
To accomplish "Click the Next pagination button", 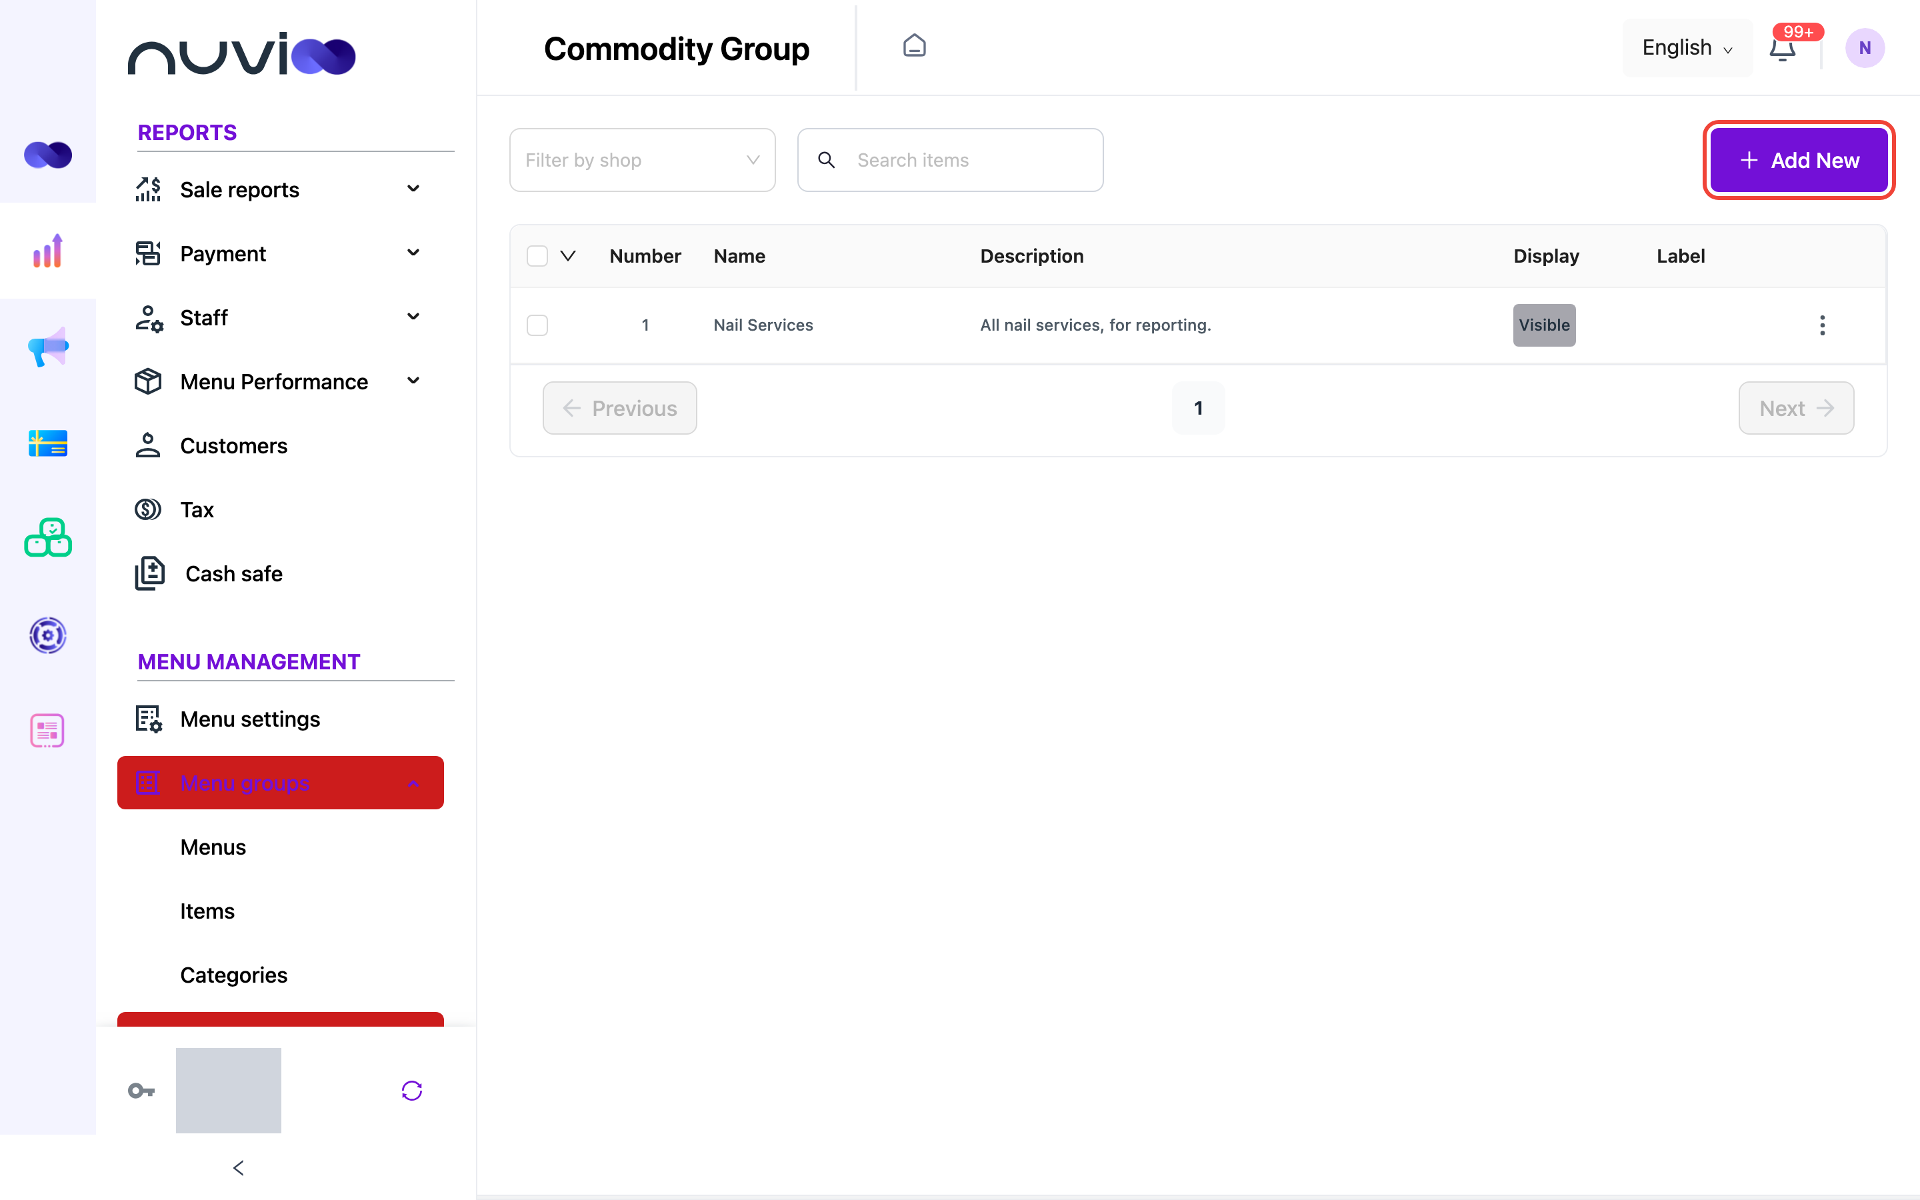I will 1796,408.
